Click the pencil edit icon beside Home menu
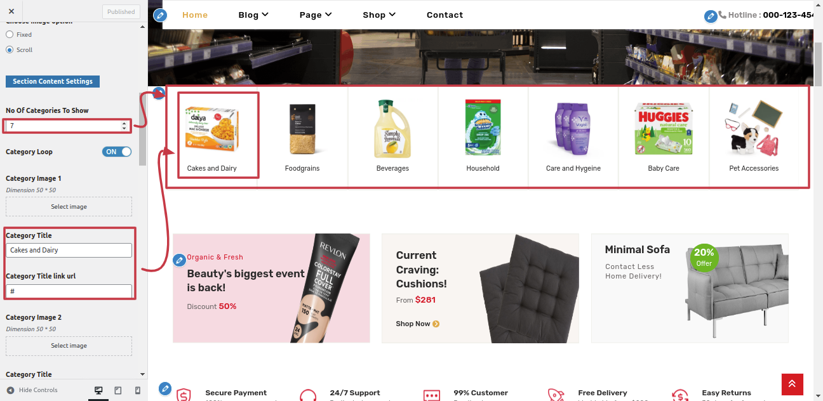The height and width of the screenshot is (401, 823). [160, 15]
